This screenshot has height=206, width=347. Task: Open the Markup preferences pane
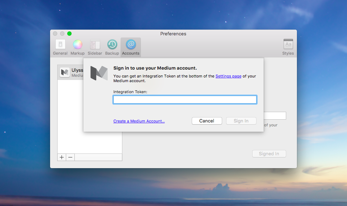78,47
